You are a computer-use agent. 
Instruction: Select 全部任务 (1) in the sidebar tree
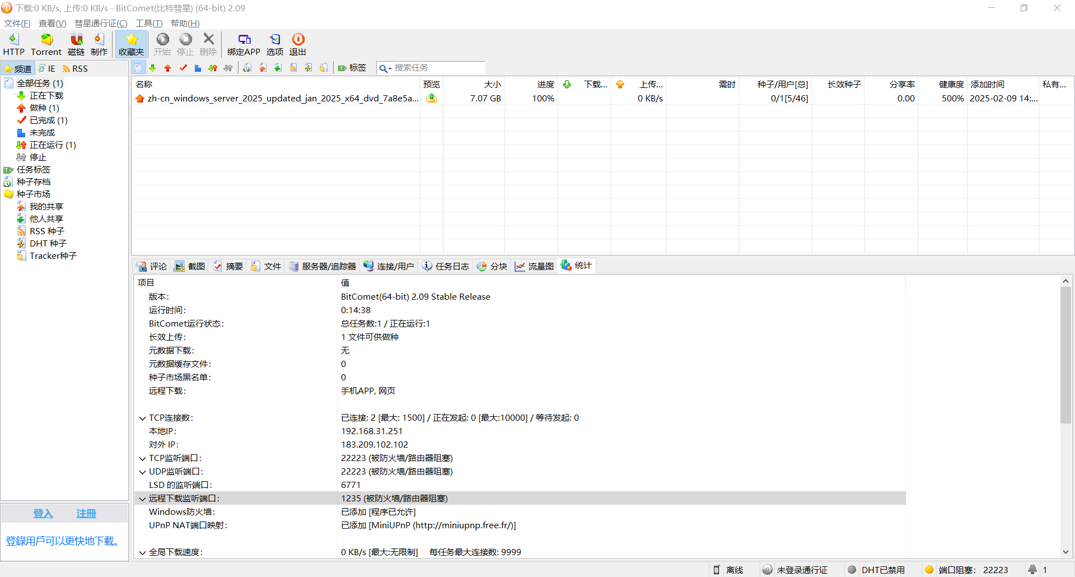pyautogui.click(x=40, y=83)
